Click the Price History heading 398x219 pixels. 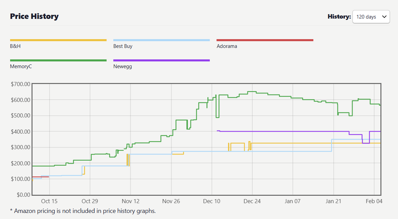tap(34, 16)
